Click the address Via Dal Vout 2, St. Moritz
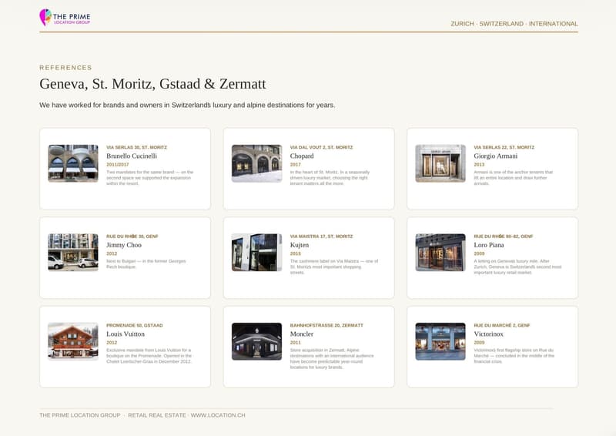 [x=321, y=147]
